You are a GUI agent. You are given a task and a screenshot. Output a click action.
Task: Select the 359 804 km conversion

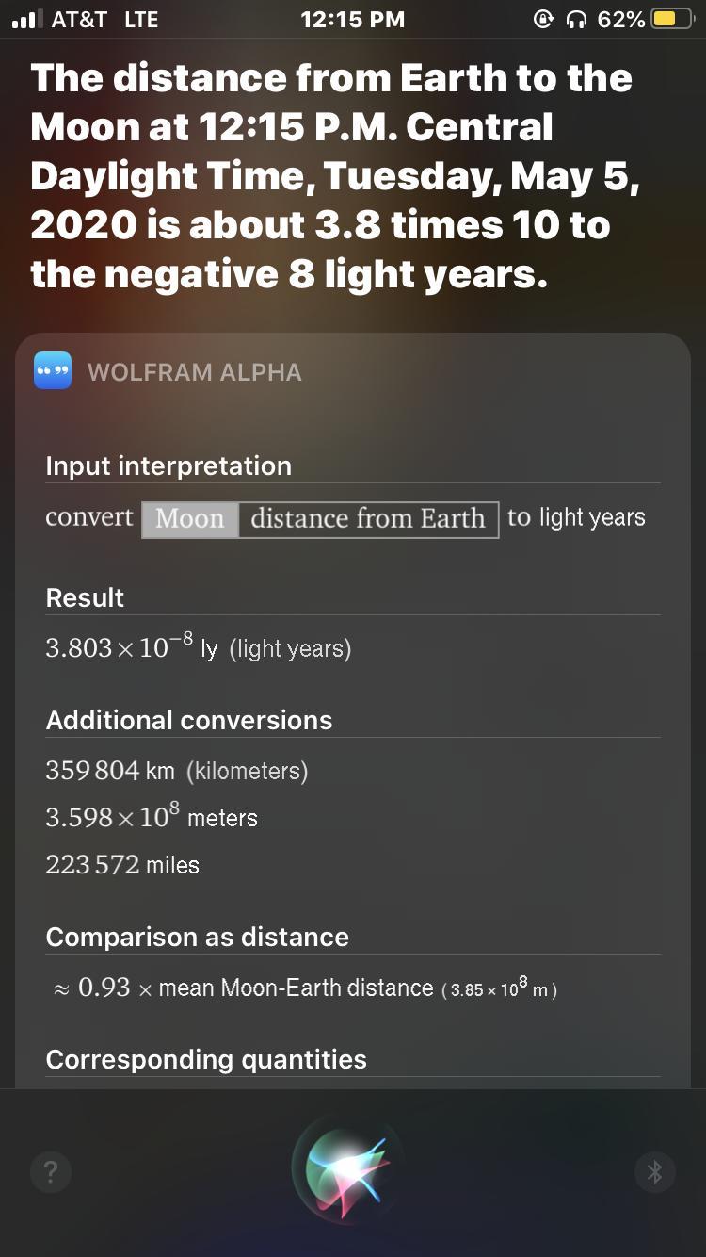(x=177, y=771)
